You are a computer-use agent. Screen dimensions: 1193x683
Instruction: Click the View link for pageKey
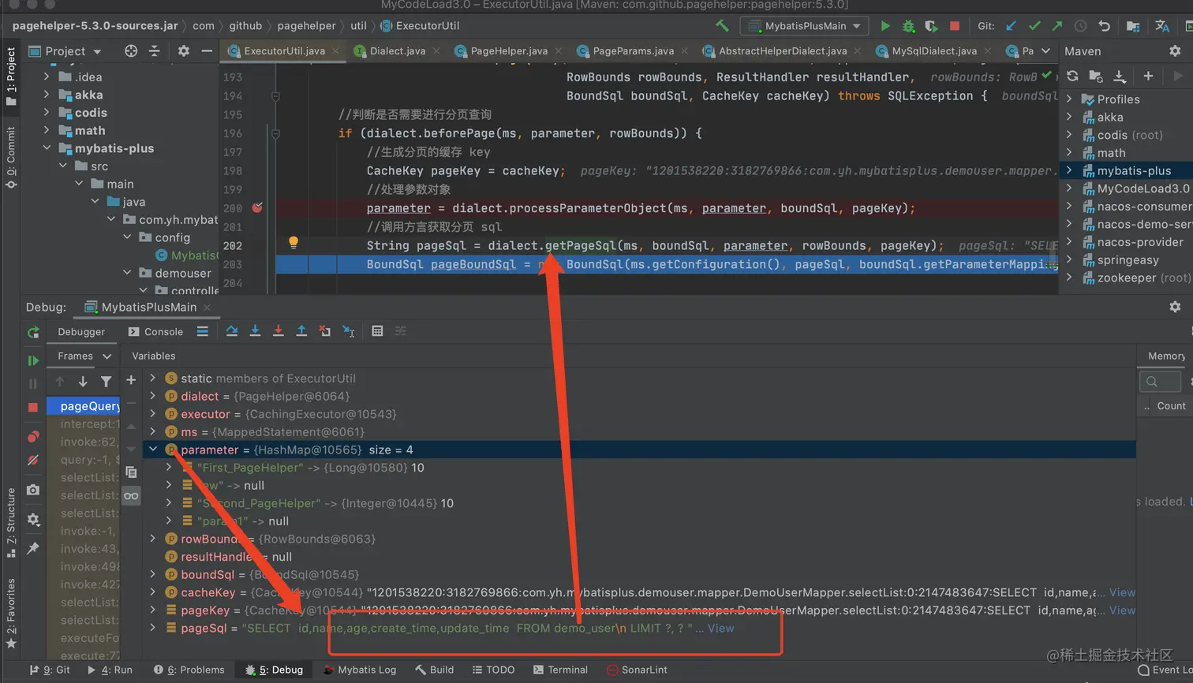(x=1122, y=610)
